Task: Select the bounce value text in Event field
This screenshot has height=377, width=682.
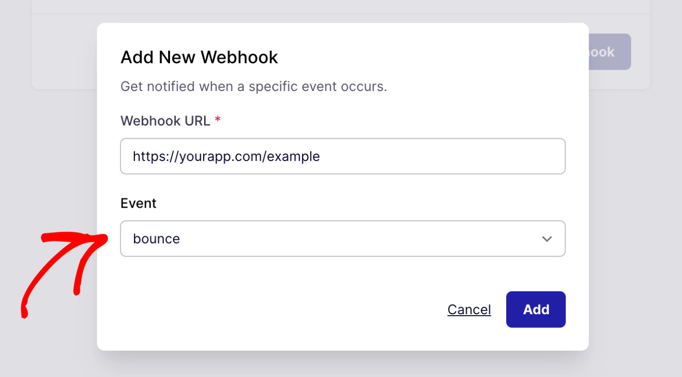Action: coord(156,239)
